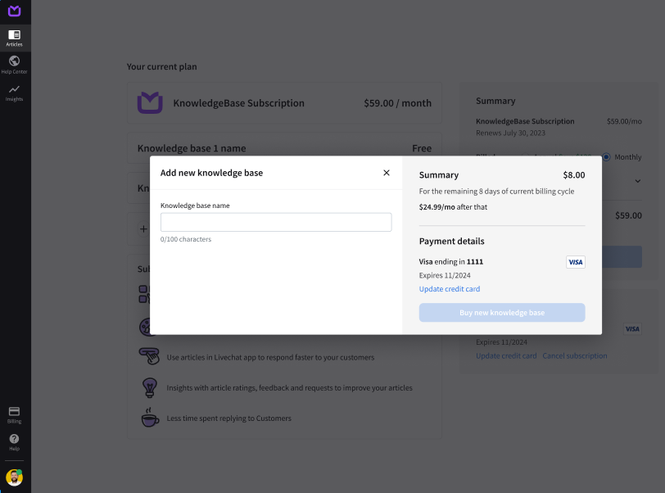Viewport: 665px width, 493px height.
Task: Click the Knowledge base 1 name row
Action: tap(284, 148)
